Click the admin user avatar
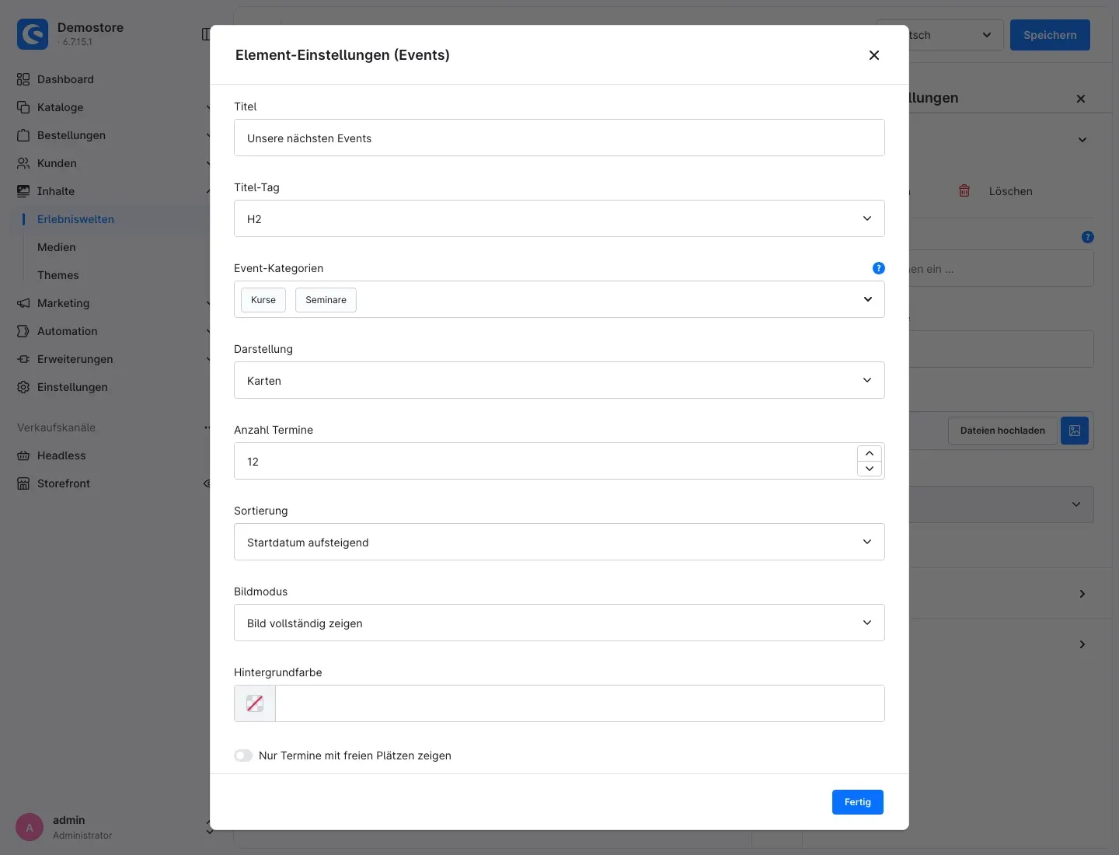This screenshot has width=1119, height=855. pyautogui.click(x=30, y=828)
